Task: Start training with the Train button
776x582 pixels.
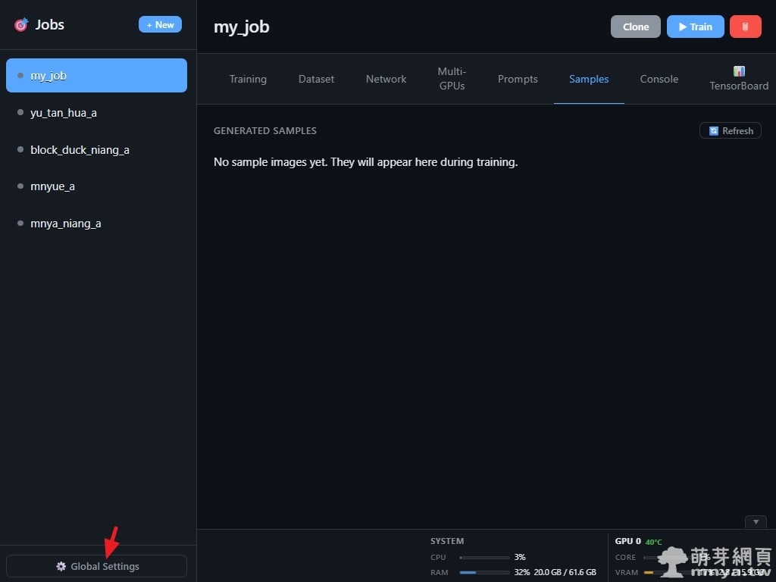Action: coord(695,27)
